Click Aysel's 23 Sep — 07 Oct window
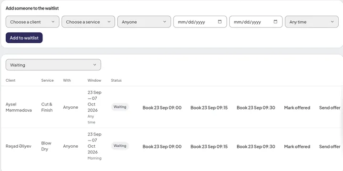This screenshot has height=171, width=343. coord(94,101)
